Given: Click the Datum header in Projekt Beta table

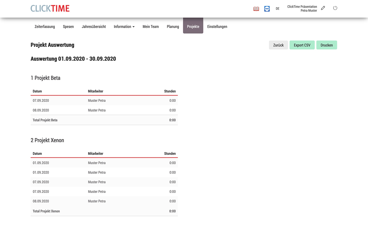Looking at the screenshot, I should coord(37,91).
